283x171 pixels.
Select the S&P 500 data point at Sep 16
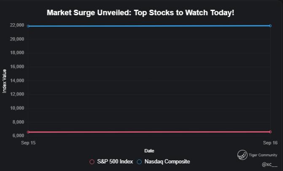pyautogui.click(x=270, y=132)
